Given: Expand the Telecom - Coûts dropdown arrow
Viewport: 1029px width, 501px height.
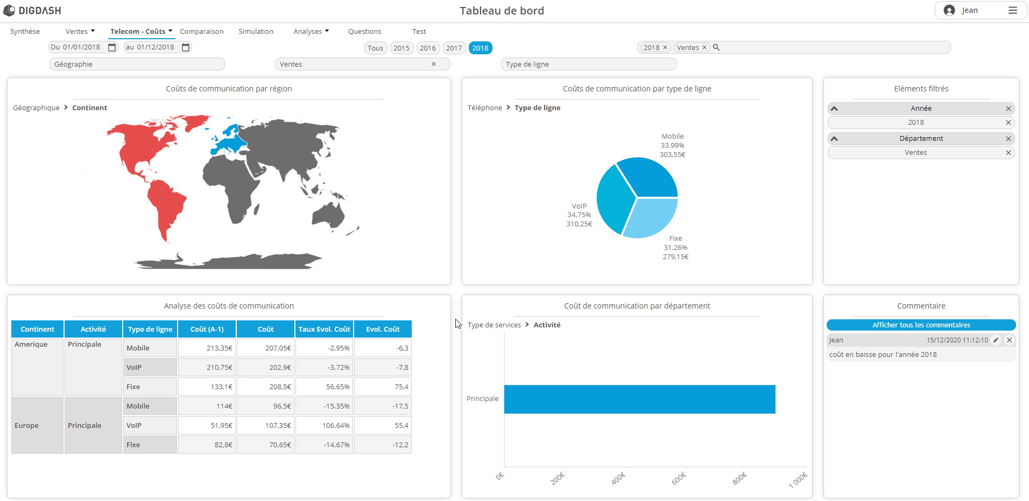Looking at the screenshot, I should pyautogui.click(x=170, y=31).
